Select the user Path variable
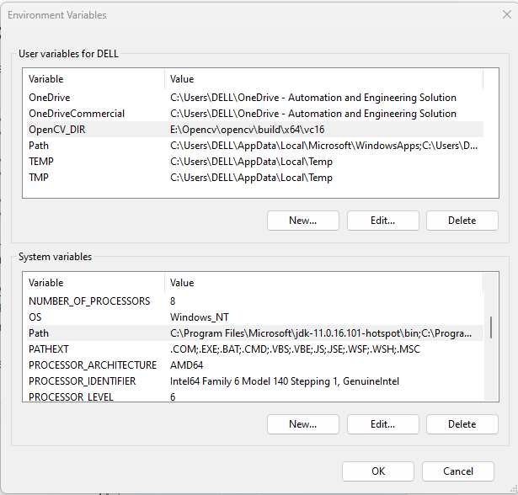This screenshot has width=518, height=495. 39,146
